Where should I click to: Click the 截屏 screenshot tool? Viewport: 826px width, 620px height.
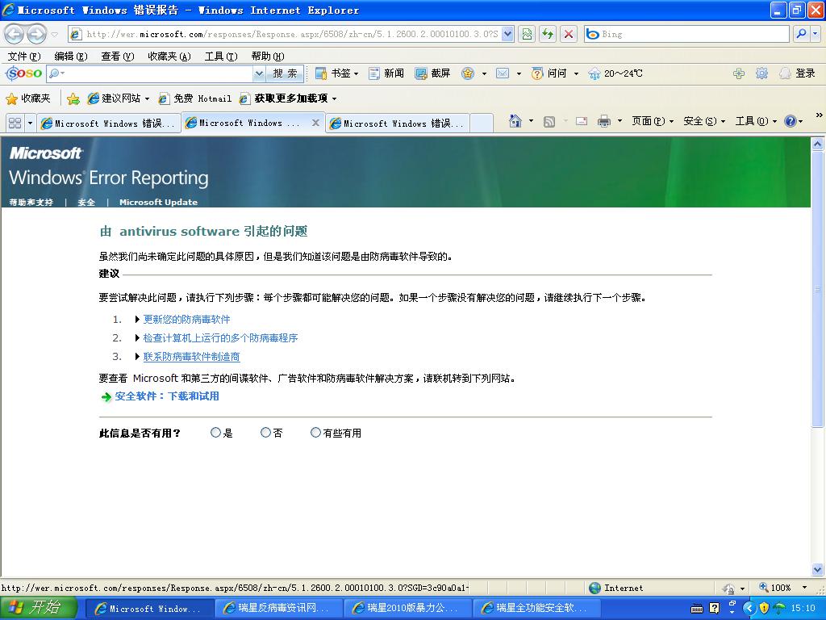[x=433, y=73]
